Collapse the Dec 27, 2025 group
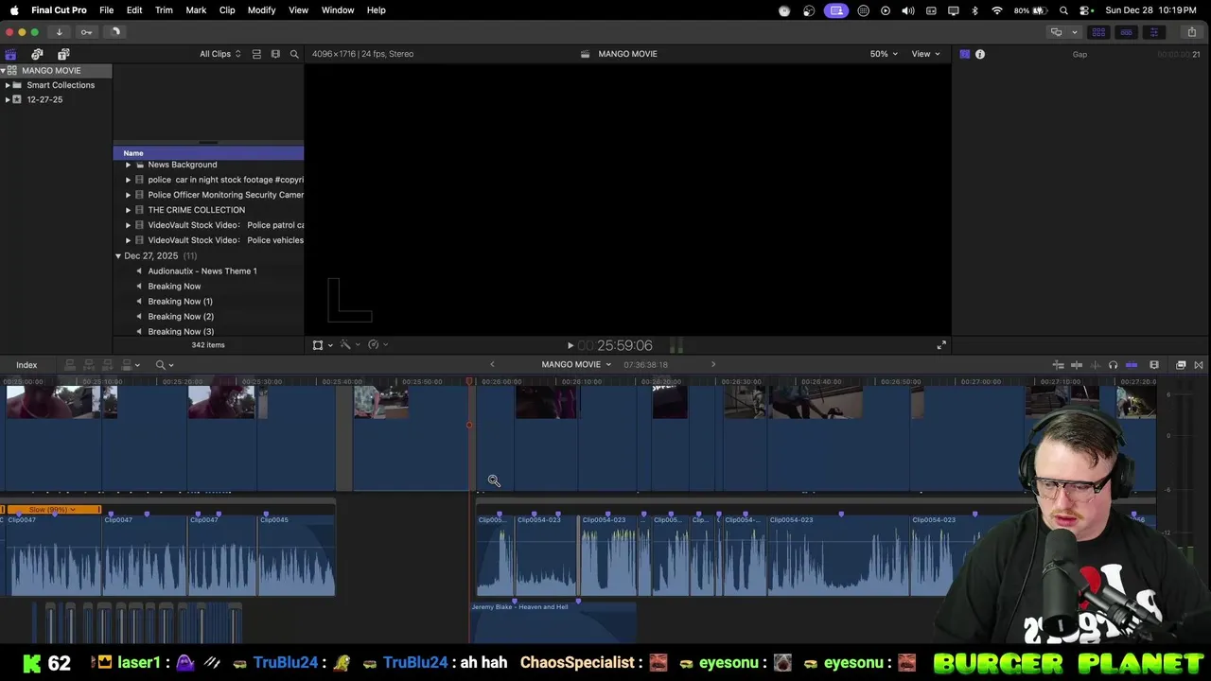This screenshot has height=681, width=1211. [118, 256]
